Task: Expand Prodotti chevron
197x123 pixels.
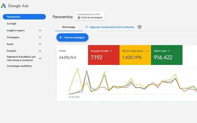Action: click(x=40, y=51)
